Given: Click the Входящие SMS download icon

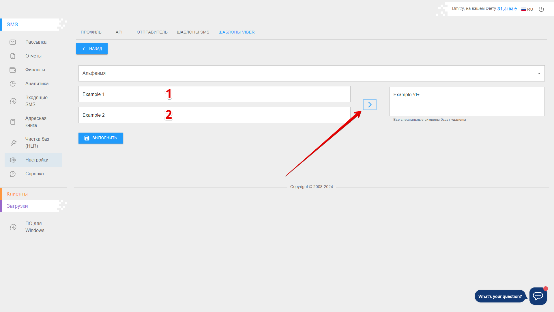Looking at the screenshot, I should click(x=13, y=101).
